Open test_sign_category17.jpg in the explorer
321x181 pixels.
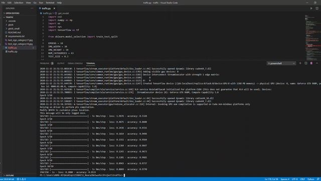pos(20,40)
